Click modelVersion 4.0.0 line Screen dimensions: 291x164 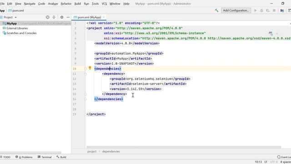click(127, 43)
